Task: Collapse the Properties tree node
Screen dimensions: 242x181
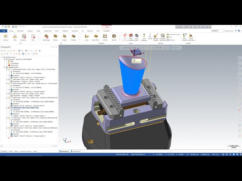Action: click(4, 59)
